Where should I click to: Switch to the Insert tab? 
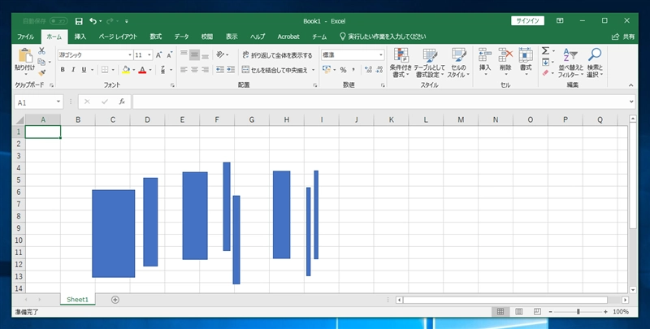(x=80, y=37)
